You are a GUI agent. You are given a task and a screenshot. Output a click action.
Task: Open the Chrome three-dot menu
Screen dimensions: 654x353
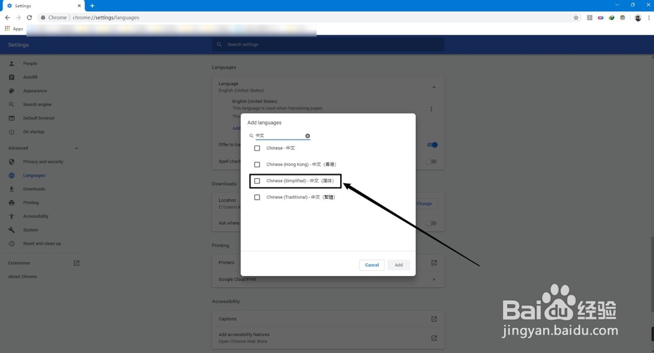tap(649, 18)
